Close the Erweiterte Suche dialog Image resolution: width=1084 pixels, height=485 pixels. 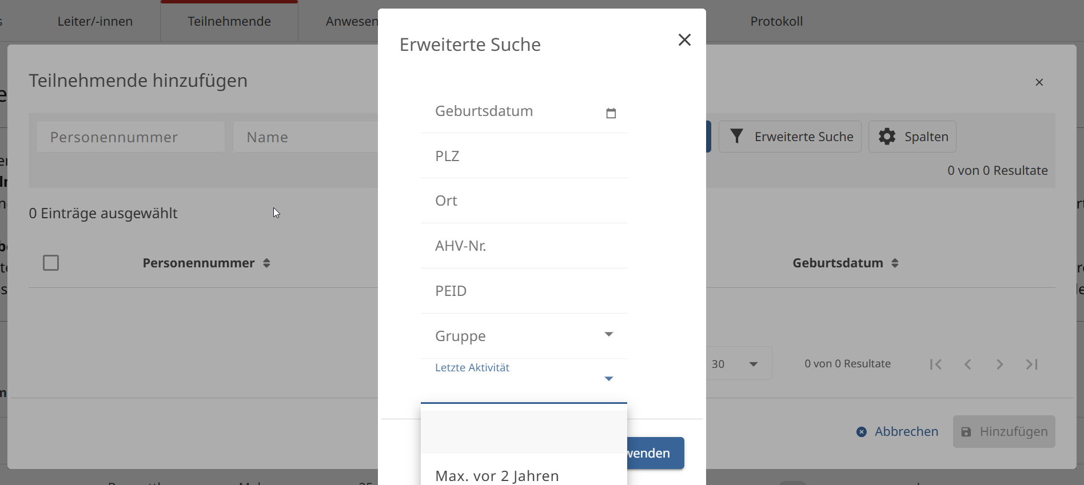(x=684, y=40)
